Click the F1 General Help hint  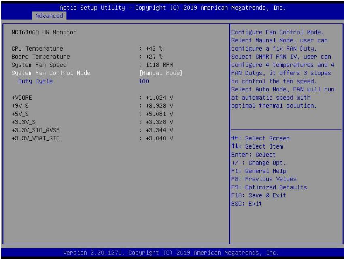(x=259, y=171)
